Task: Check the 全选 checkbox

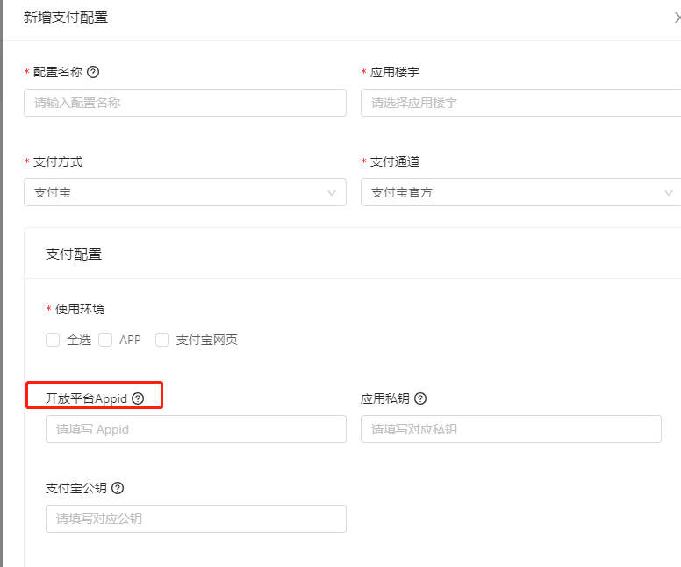Action: click(53, 340)
